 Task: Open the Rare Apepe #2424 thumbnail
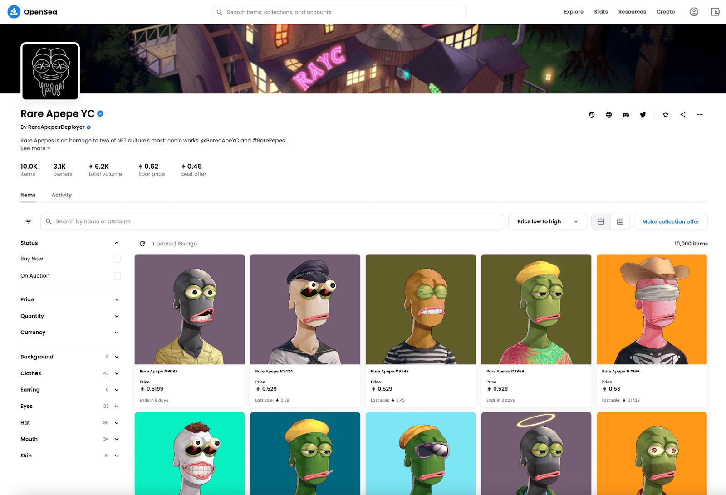(305, 309)
